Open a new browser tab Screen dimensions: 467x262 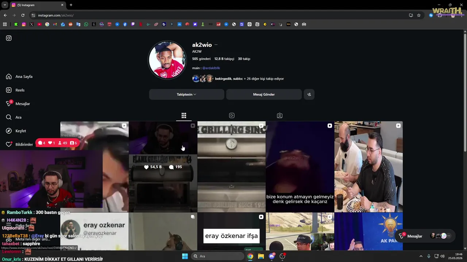(x=71, y=5)
